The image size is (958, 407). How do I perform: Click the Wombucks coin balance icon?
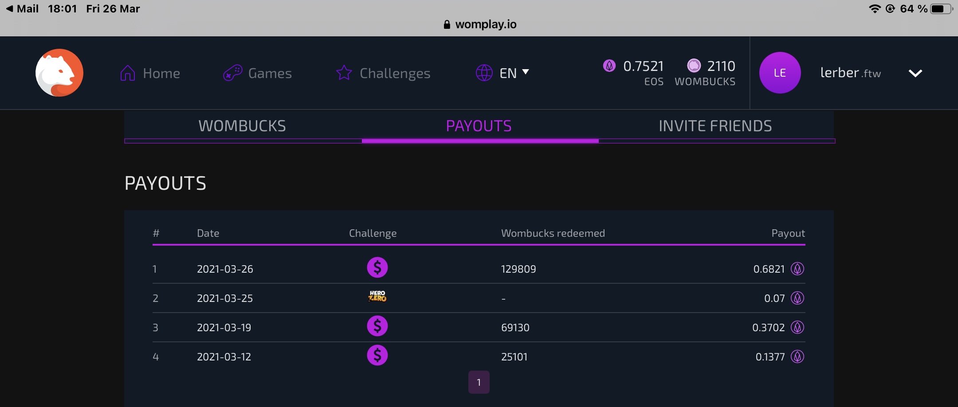[694, 66]
